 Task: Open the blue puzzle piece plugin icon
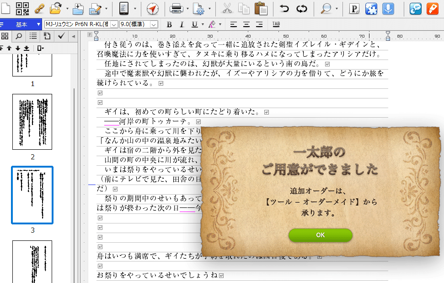click(x=371, y=9)
